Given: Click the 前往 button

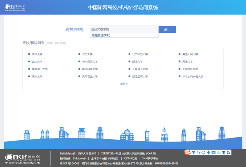Looking at the screenshot, I should pos(167,29).
